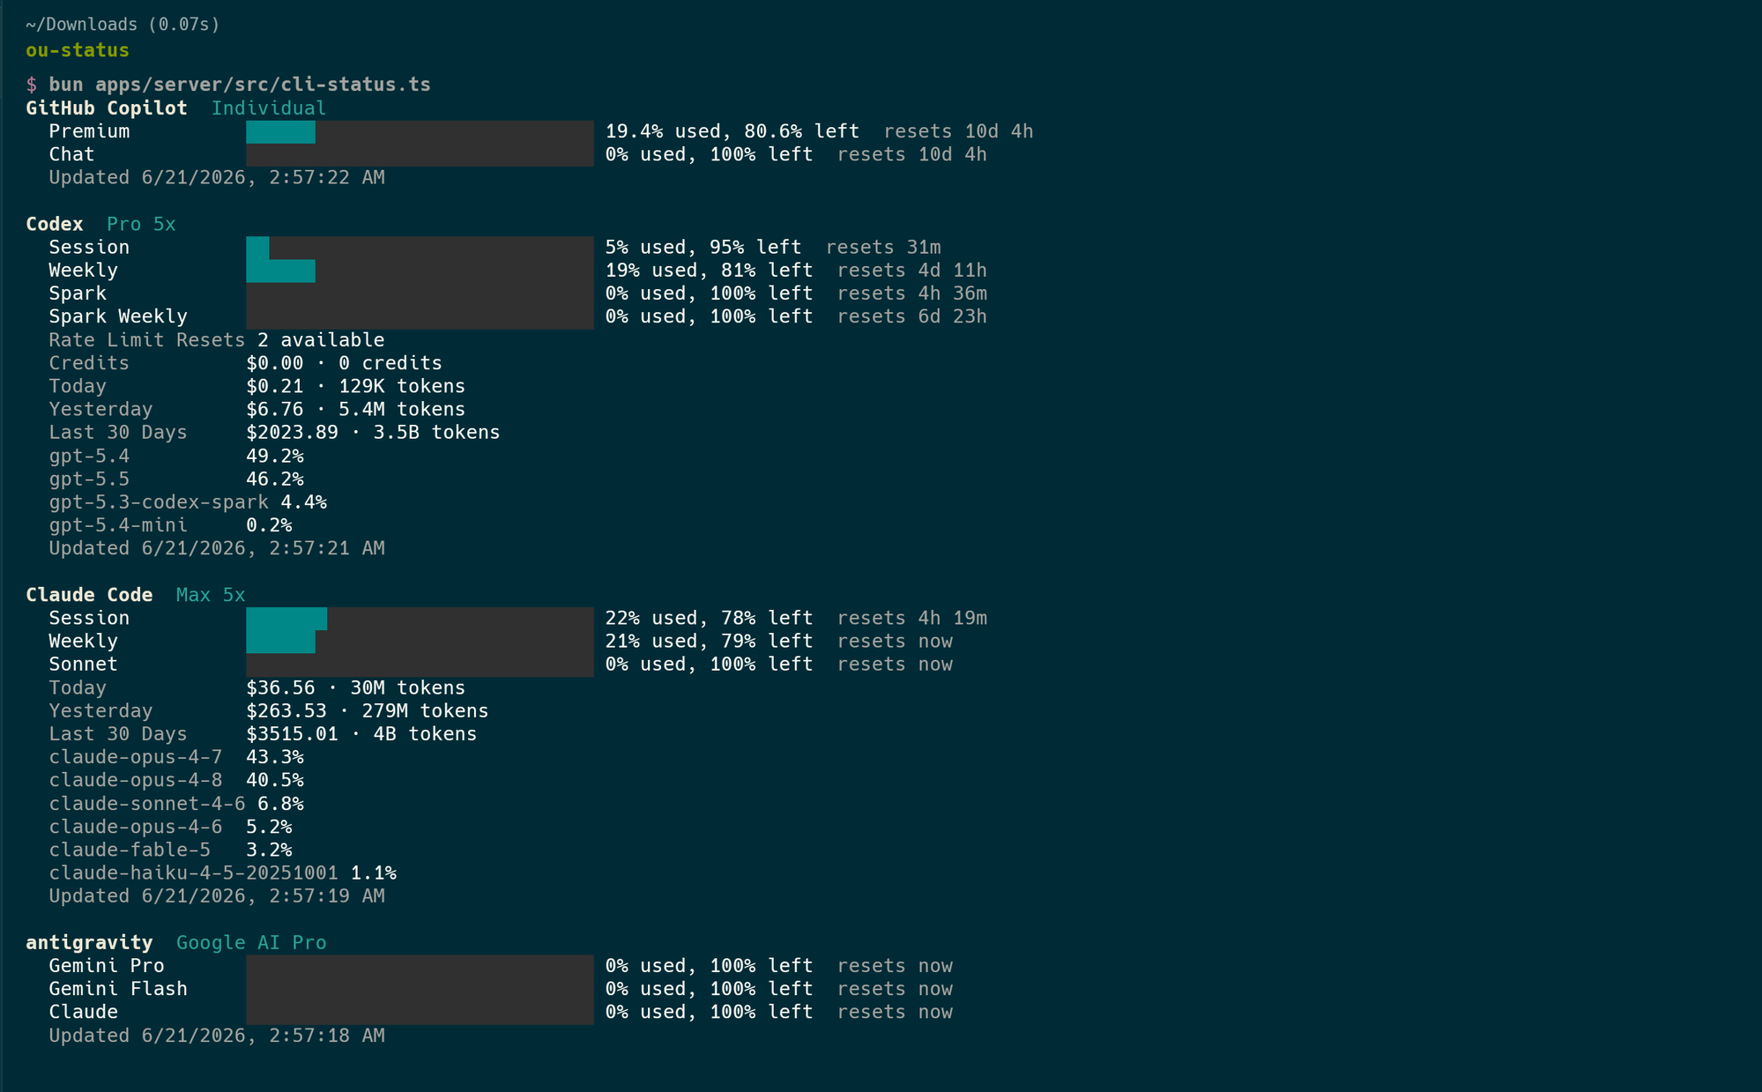
Task: Click '$2023.89 · 3.5B tokens' value
Action: point(373,433)
